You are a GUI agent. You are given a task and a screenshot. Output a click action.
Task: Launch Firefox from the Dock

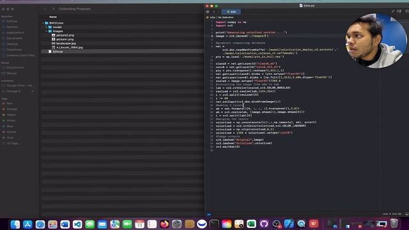click(x=164, y=224)
